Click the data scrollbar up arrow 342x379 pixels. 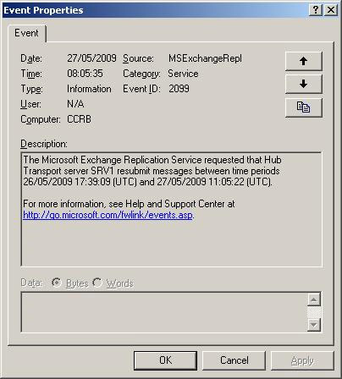(x=314, y=299)
